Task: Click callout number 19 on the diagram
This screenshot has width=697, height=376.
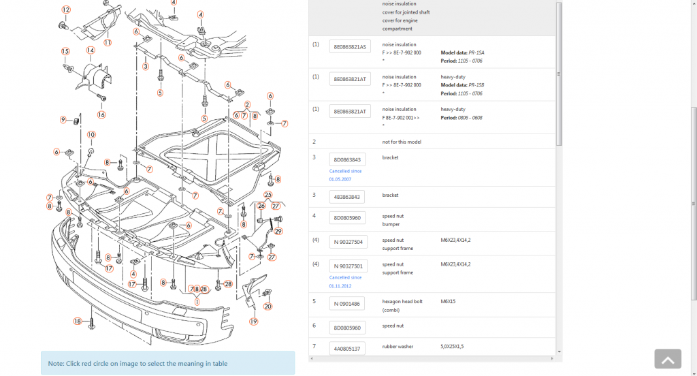Action: [x=253, y=322]
